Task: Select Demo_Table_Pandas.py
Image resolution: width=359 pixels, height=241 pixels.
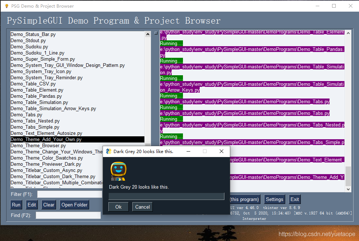Action: pos(77,96)
